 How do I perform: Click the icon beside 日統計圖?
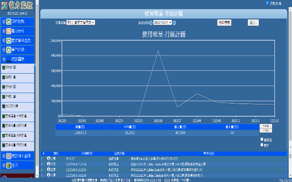[3, 67]
